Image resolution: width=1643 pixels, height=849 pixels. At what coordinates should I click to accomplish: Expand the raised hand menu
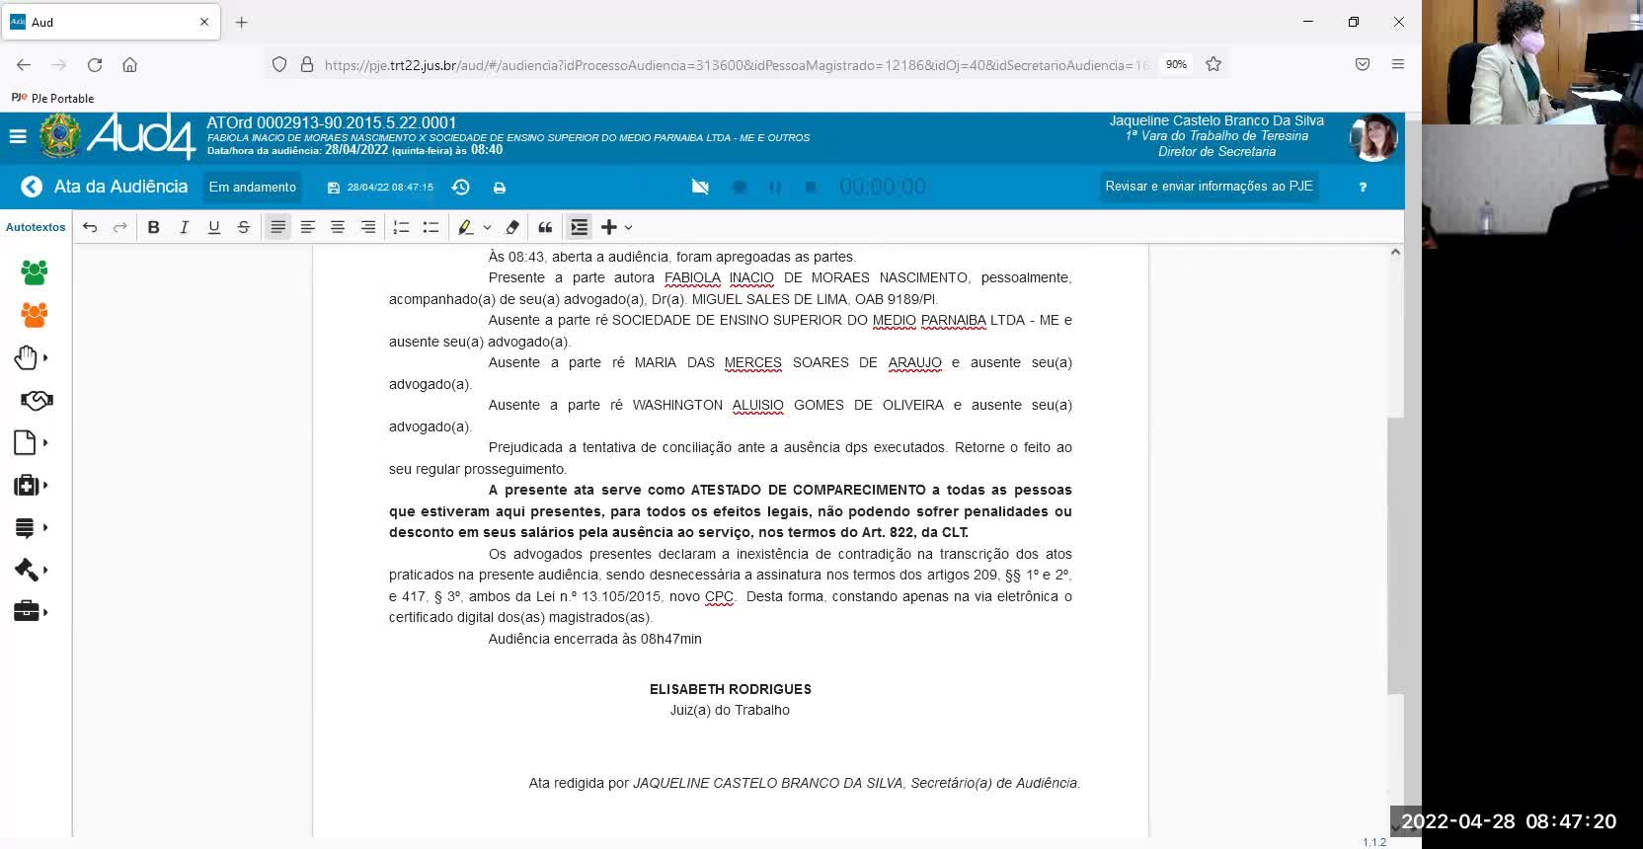click(32, 357)
